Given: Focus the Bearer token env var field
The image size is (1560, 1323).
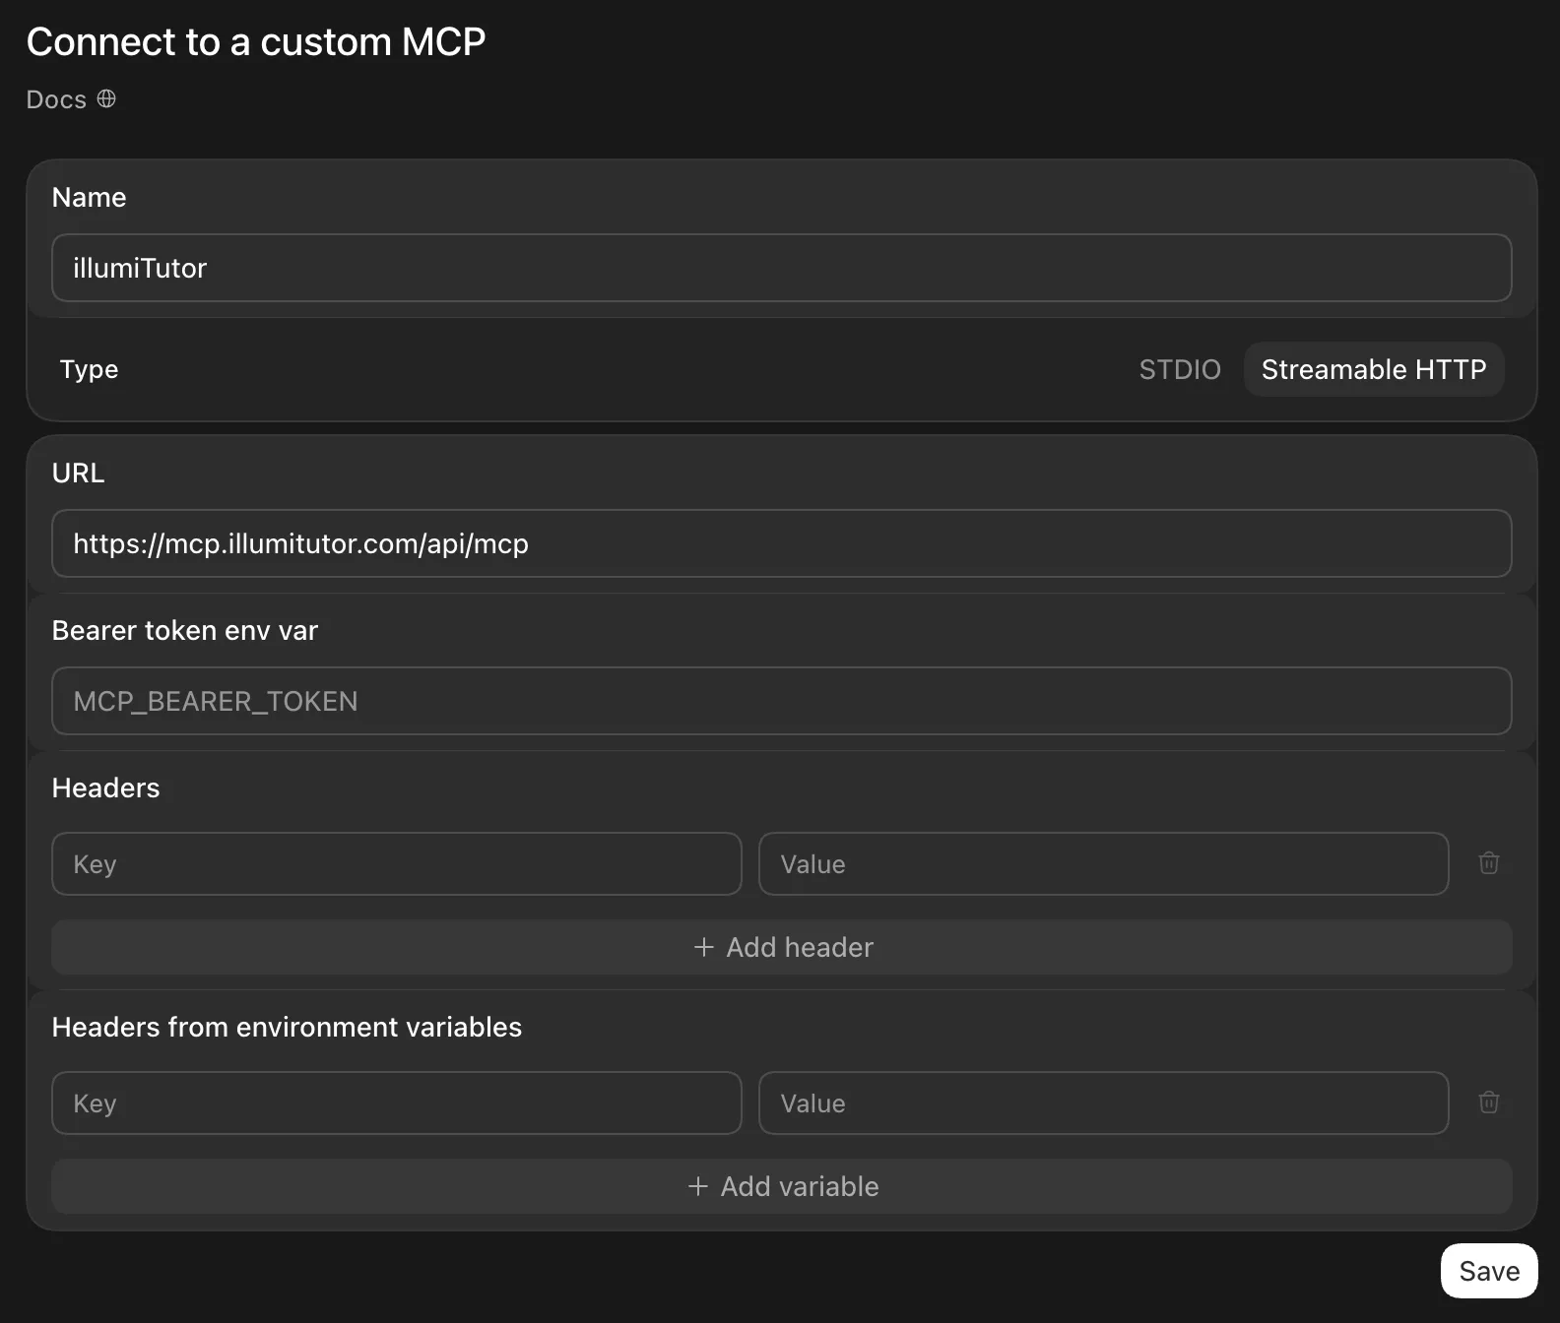Looking at the screenshot, I should point(782,701).
